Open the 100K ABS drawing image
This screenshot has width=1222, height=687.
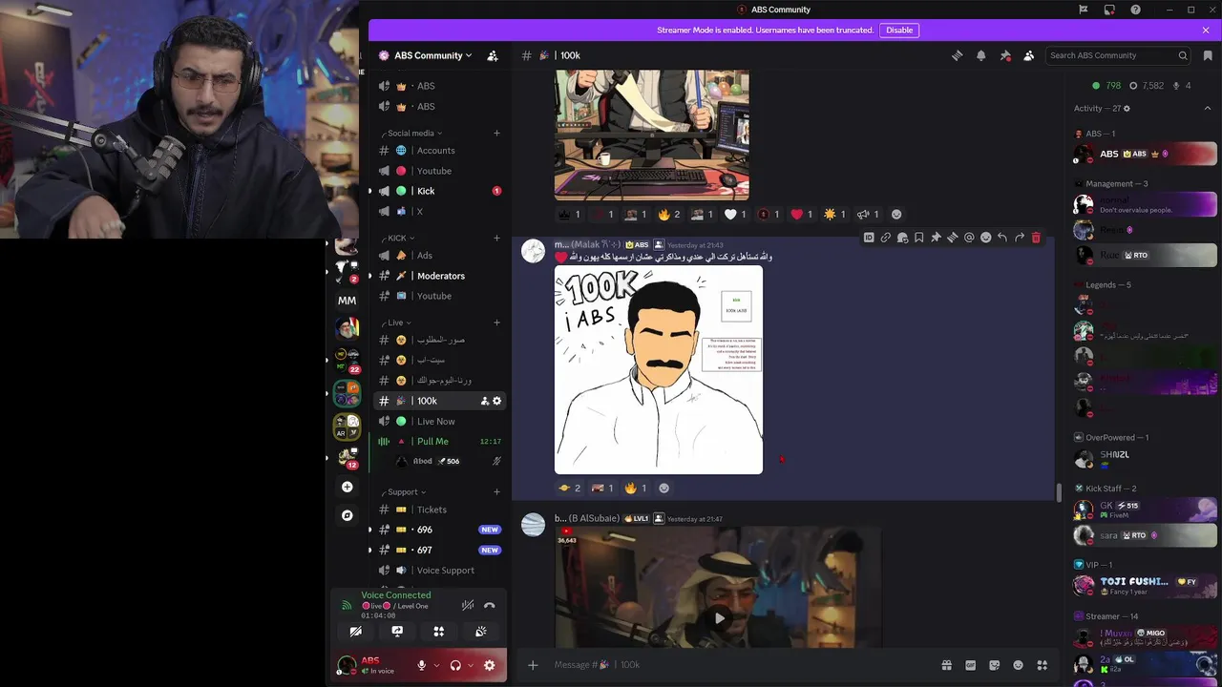659,369
